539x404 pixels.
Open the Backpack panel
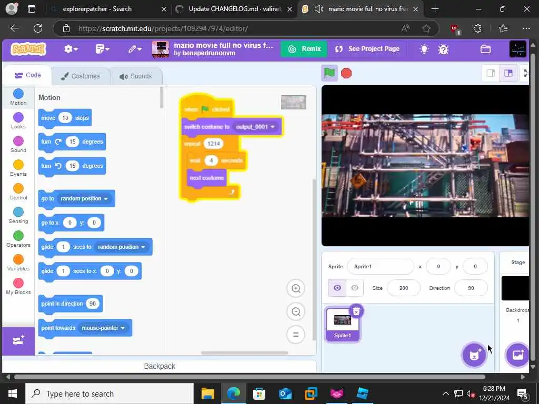(x=159, y=366)
